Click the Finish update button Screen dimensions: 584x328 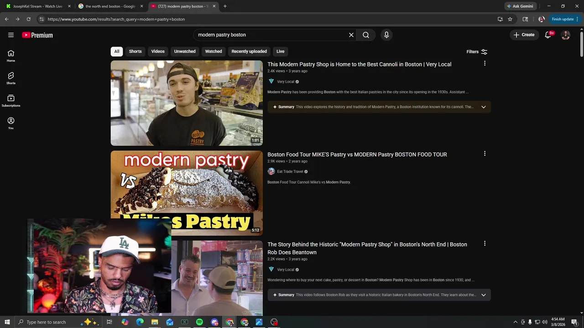coord(565,19)
